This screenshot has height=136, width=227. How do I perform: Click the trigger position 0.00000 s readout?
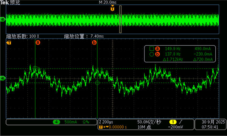(118, 127)
